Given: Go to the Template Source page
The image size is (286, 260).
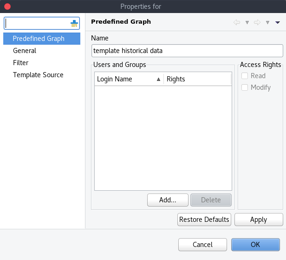Looking at the screenshot, I should [x=38, y=75].
